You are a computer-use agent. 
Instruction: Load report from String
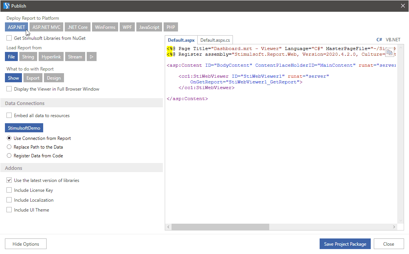(28, 56)
